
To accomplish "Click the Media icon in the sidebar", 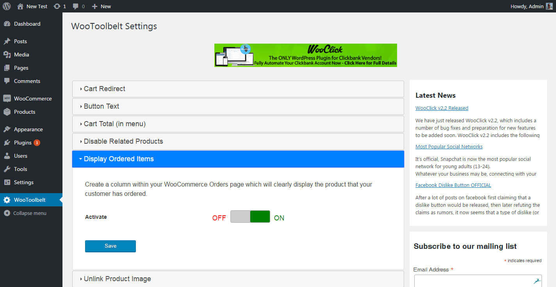I will [7, 55].
